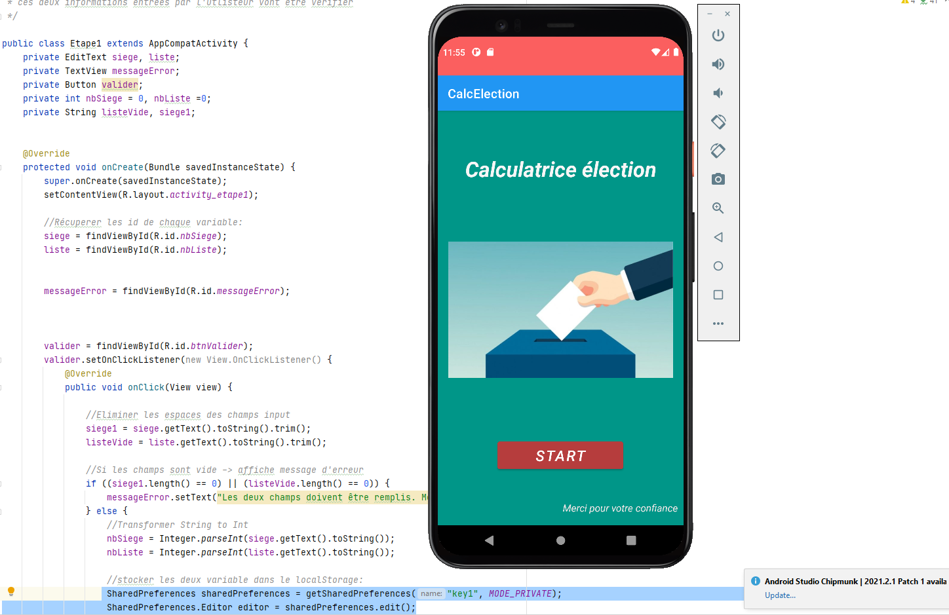
Task: Rotate the emulator right
Action: coord(718,151)
